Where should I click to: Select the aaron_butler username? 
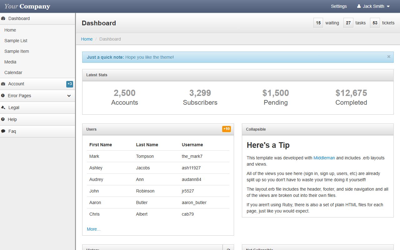click(194, 202)
